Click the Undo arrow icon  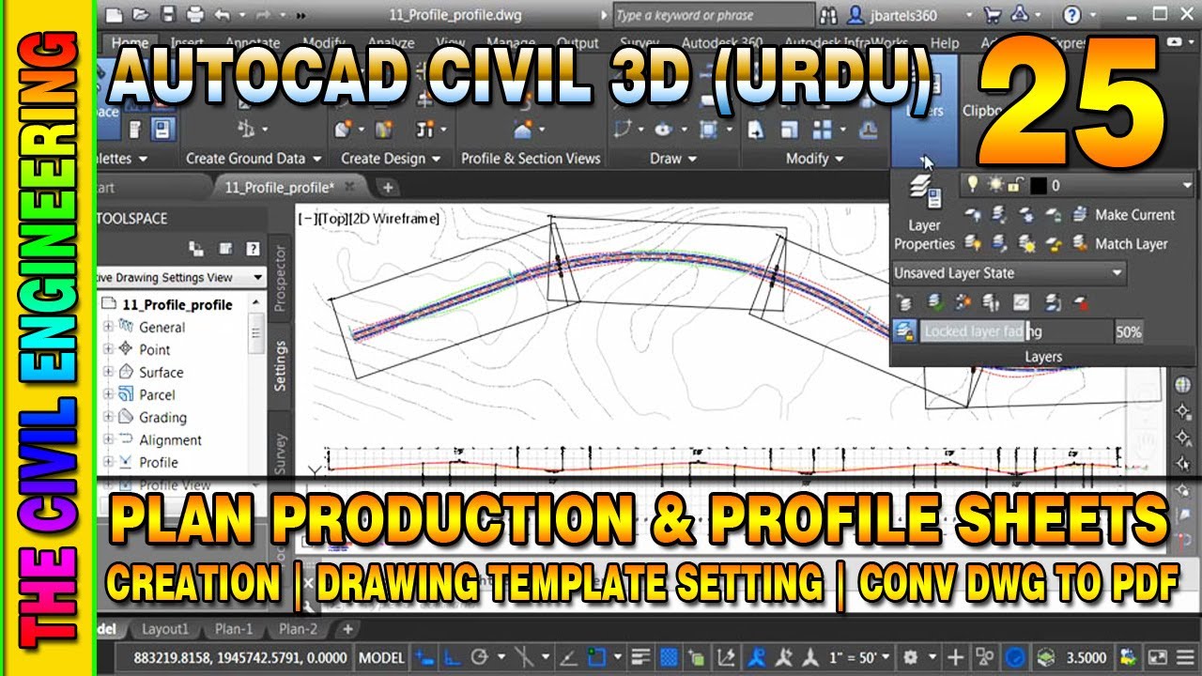point(223,14)
